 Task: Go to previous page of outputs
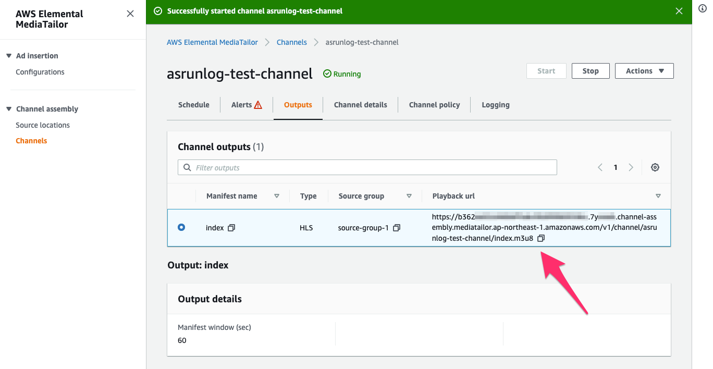[x=600, y=167]
